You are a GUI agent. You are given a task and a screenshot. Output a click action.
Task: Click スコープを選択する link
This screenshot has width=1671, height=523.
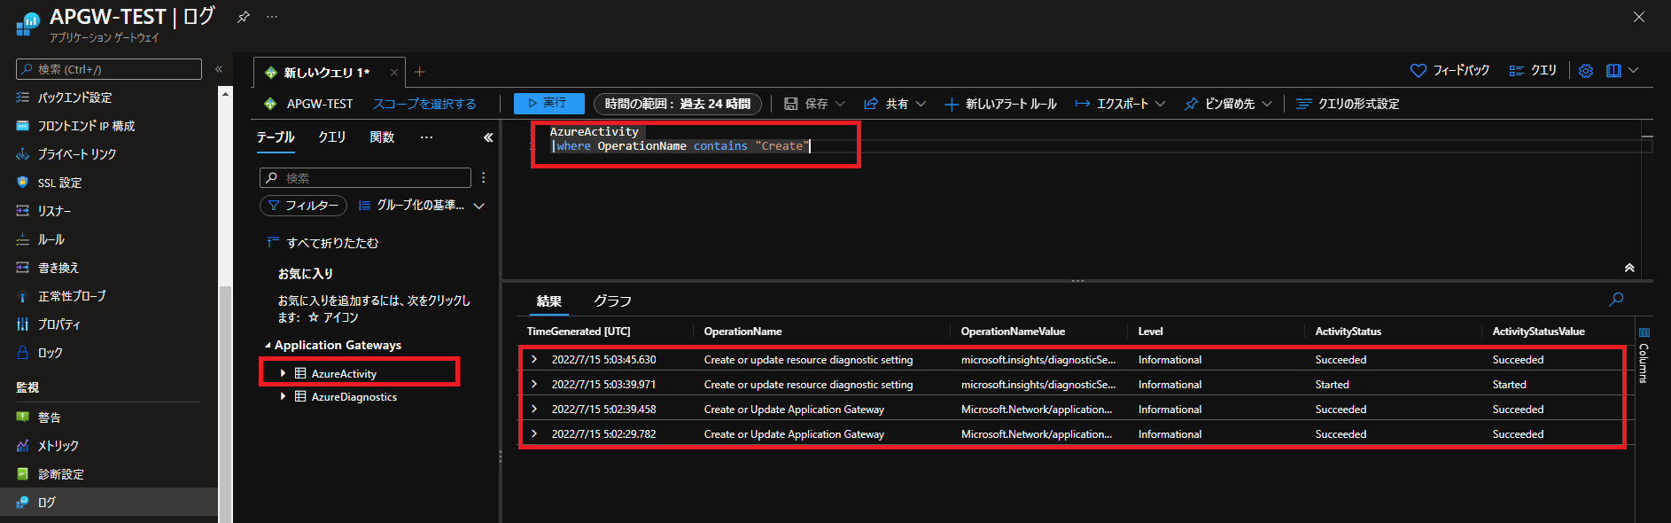[x=424, y=104]
